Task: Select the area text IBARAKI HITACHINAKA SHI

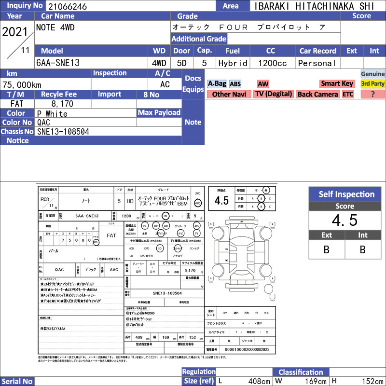Action: pyautogui.click(x=314, y=6)
